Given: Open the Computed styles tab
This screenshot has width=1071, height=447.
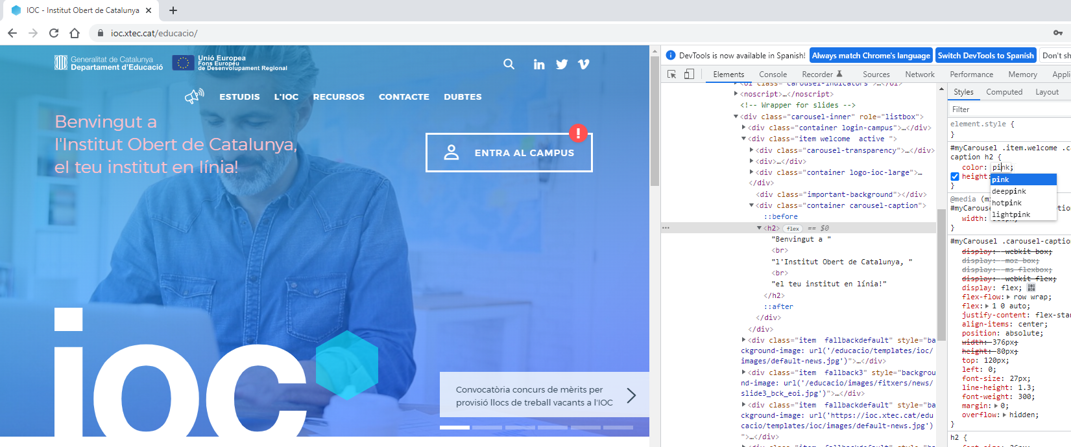Looking at the screenshot, I should tap(1004, 92).
